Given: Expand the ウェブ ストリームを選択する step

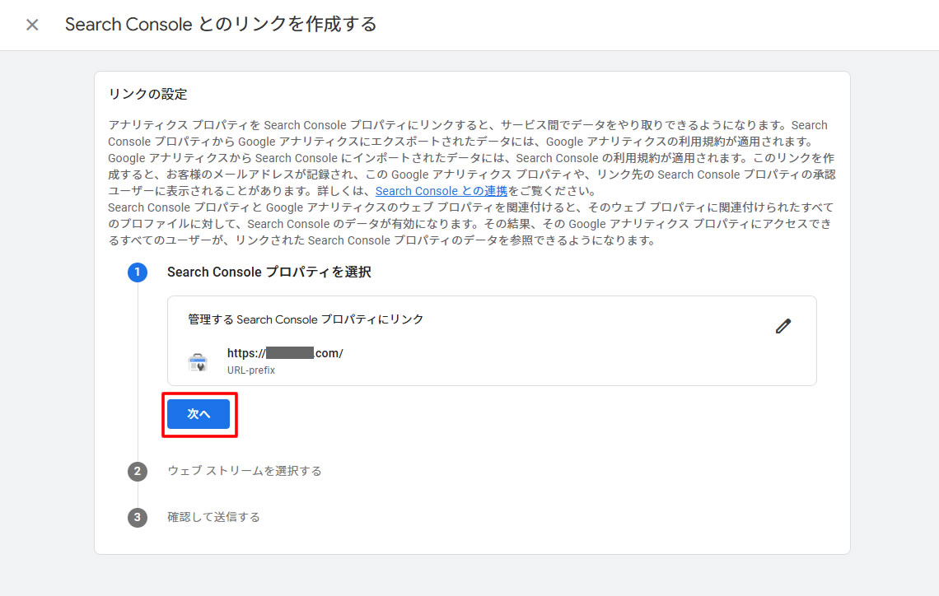Looking at the screenshot, I should tap(244, 471).
